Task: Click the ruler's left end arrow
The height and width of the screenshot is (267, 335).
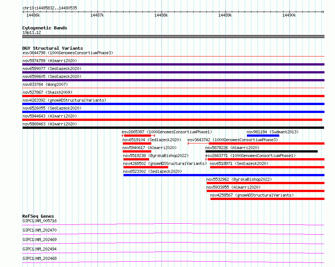Action: [23, 12]
